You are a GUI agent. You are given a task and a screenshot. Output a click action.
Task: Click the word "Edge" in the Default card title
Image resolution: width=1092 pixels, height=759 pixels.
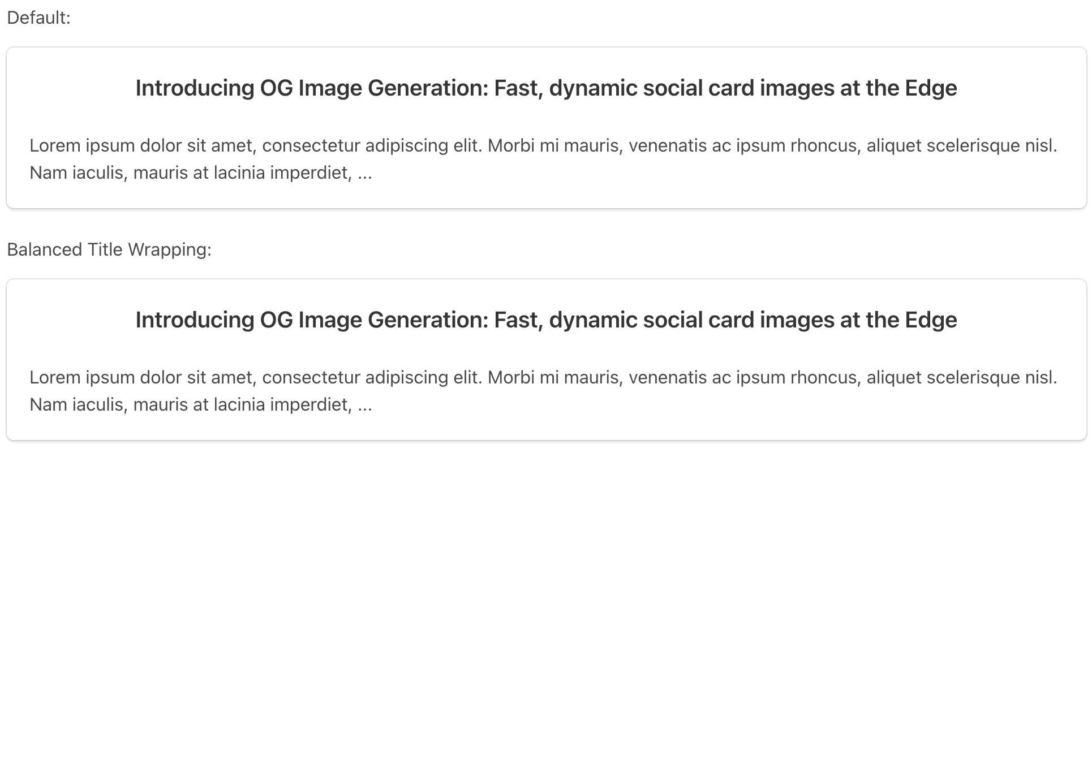[x=931, y=88]
